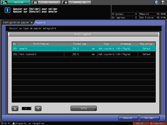Click the Tamb/Dév. red status indicator
Image resolution: width=167 pixels, height=125 pixels.
[x=158, y=123]
